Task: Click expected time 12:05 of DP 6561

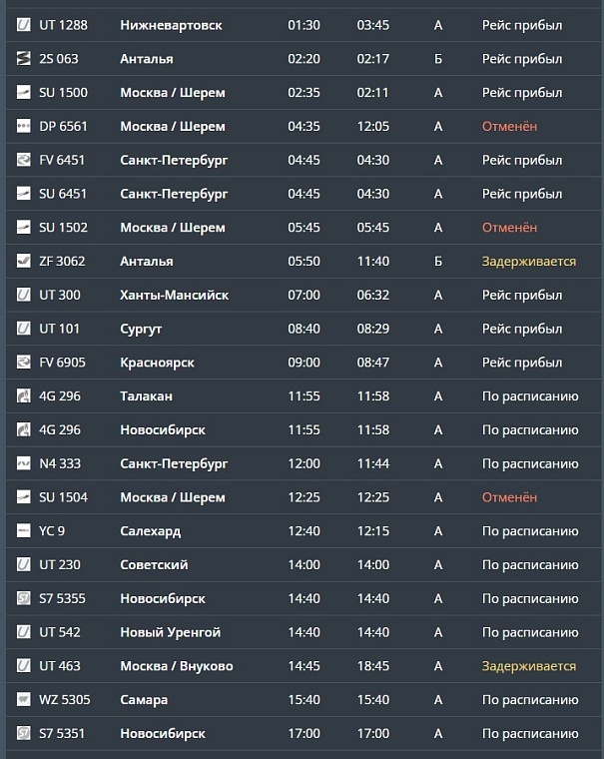Action: coord(373,127)
